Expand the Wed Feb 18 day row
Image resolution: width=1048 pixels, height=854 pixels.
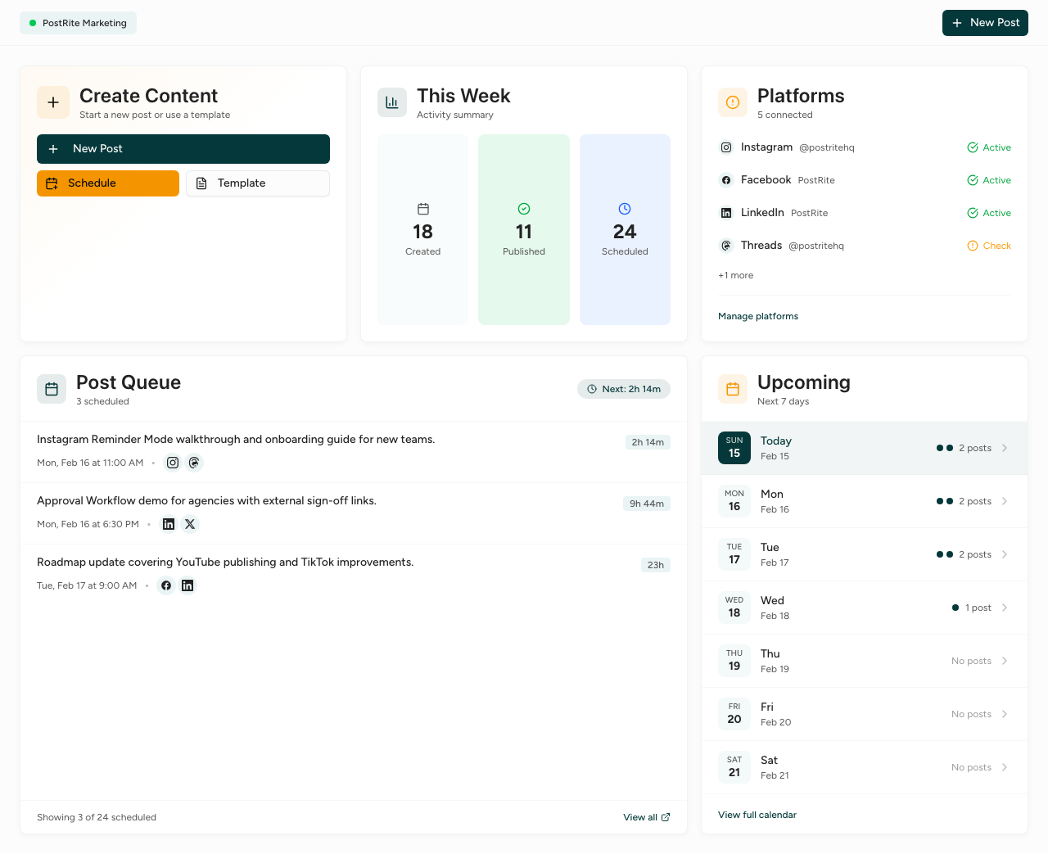pyautogui.click(x=1005, y=608)
